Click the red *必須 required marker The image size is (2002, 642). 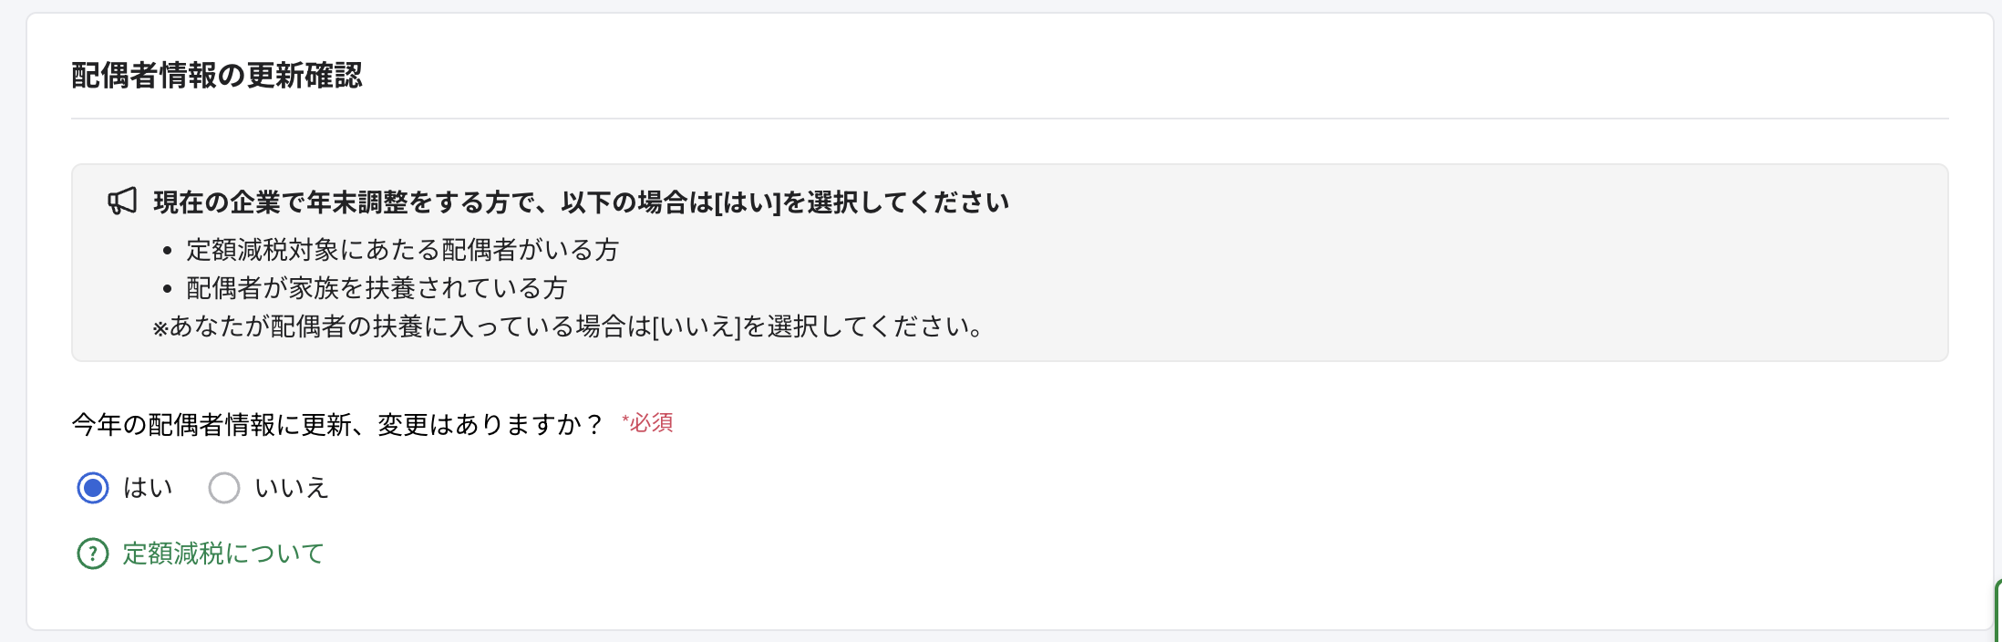(x=647, y=422)
